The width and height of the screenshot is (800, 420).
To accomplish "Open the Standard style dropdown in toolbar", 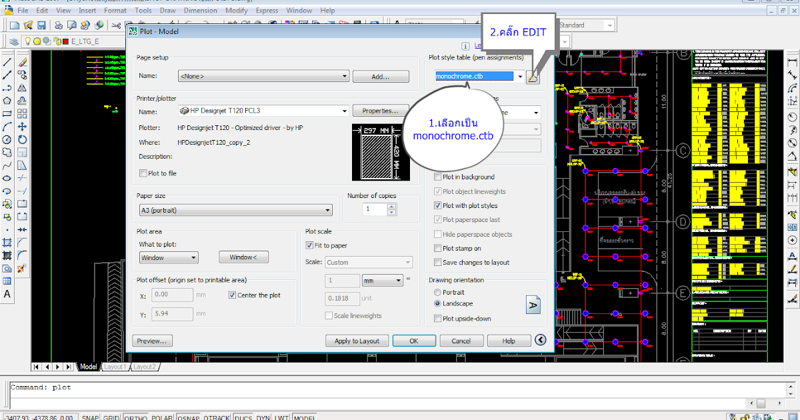I will (x=609, y=25).
